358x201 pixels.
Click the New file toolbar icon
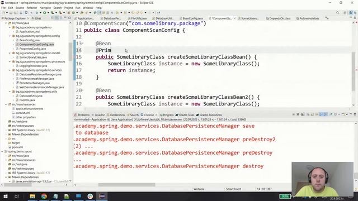click(3, 13)
